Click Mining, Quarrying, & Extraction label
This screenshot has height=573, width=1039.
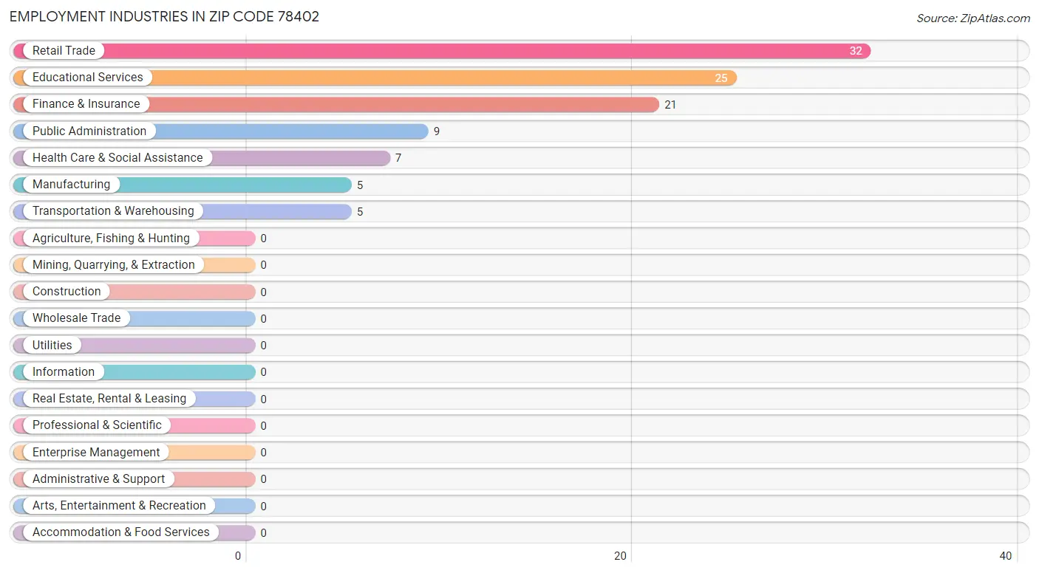coord(114,265)
